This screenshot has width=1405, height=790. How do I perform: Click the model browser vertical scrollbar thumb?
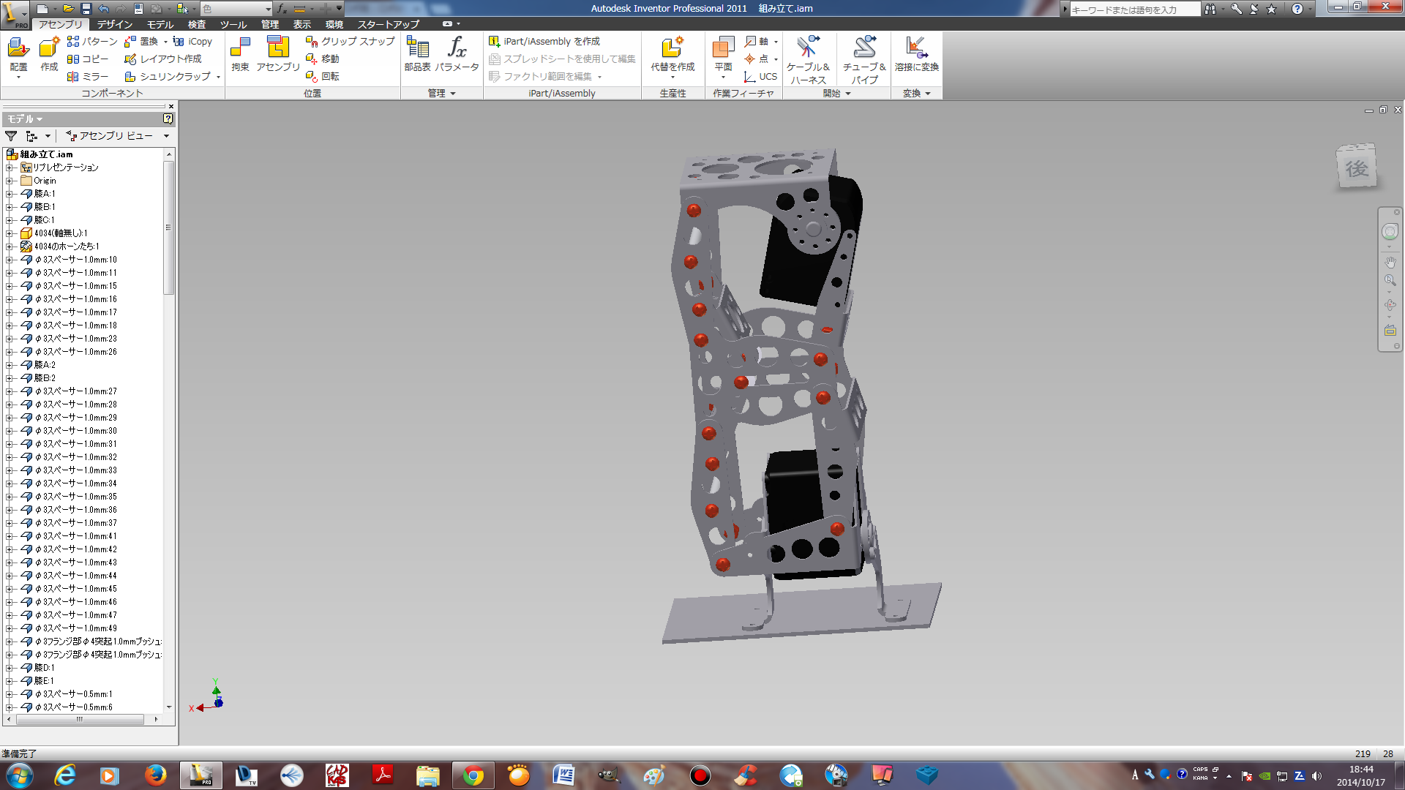click(x=168, y=227)
